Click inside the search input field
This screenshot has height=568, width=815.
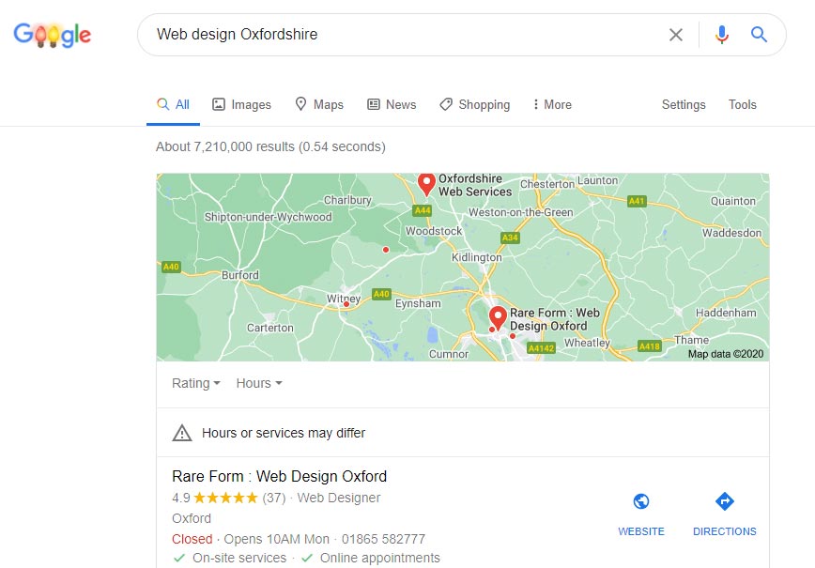(x=404, y=34)
